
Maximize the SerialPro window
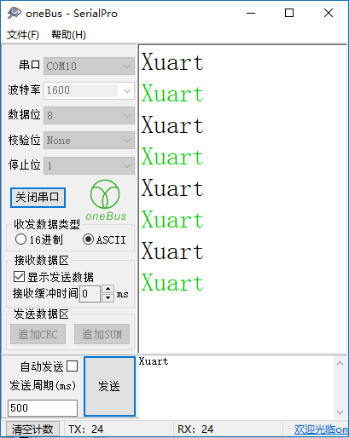(289, 13)
